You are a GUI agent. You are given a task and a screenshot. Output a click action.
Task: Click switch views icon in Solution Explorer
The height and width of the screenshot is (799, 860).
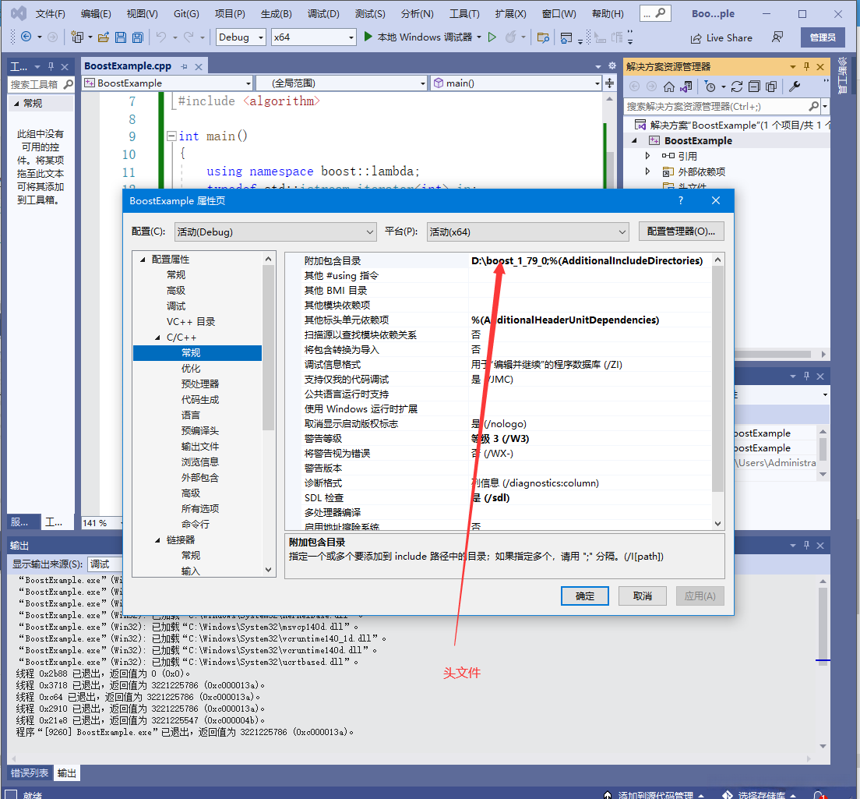(x=686, y=87)
